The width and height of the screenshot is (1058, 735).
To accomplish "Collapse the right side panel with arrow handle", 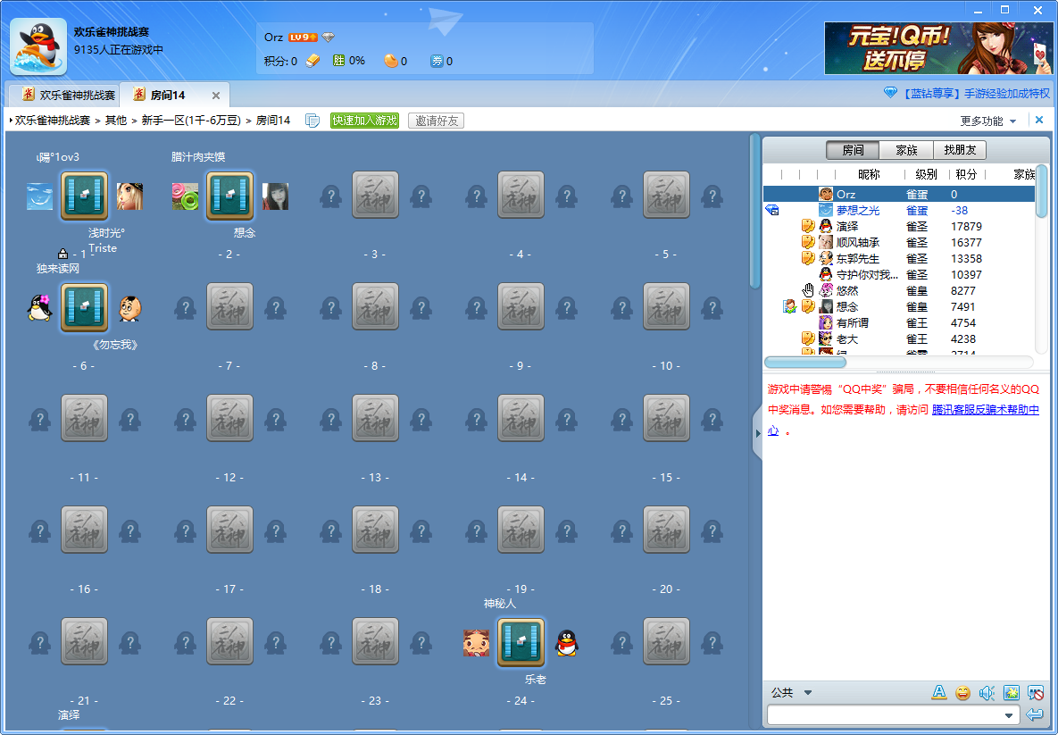I will pyautogui.click(x=757, y=433).
